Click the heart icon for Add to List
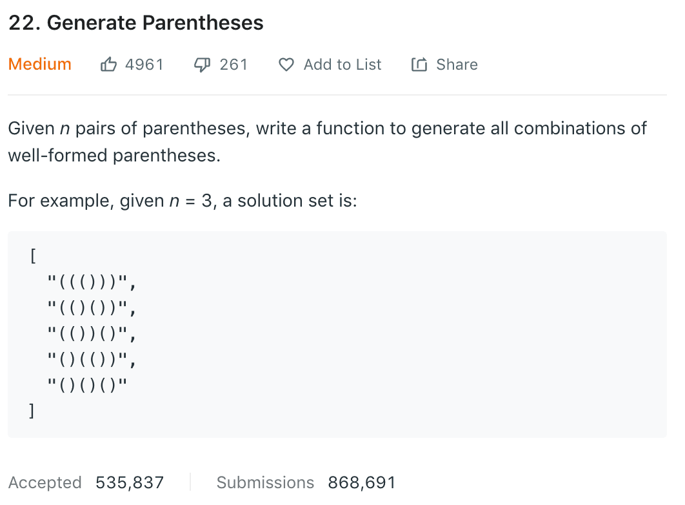This screenshot has width=685, height=505. click(x=286, y=65)
